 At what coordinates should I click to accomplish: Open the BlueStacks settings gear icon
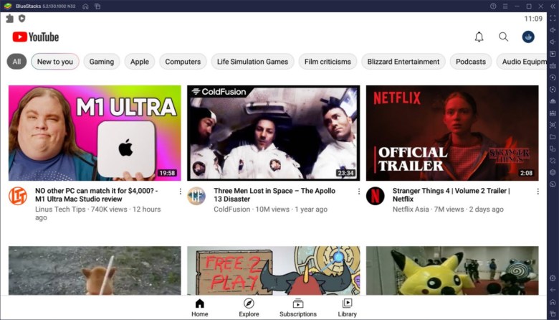tap(552, 278)
